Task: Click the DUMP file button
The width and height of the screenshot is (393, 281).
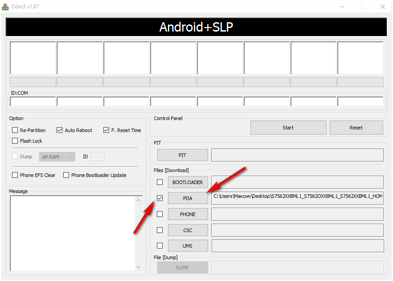Action: coord(183,268)
